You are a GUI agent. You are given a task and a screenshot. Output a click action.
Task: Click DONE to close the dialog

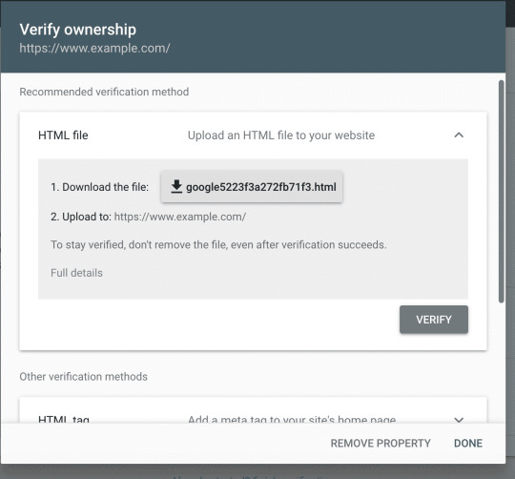[468, 443]
